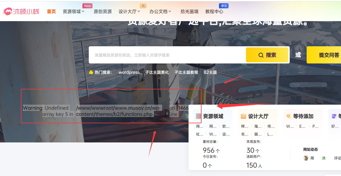Click the orange 设计大厅 card icon
This screenshot has width=341, height=176.
243,116
